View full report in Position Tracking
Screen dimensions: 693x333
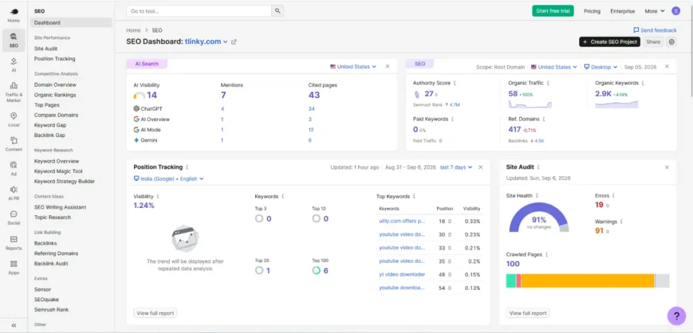pos(155,313)
